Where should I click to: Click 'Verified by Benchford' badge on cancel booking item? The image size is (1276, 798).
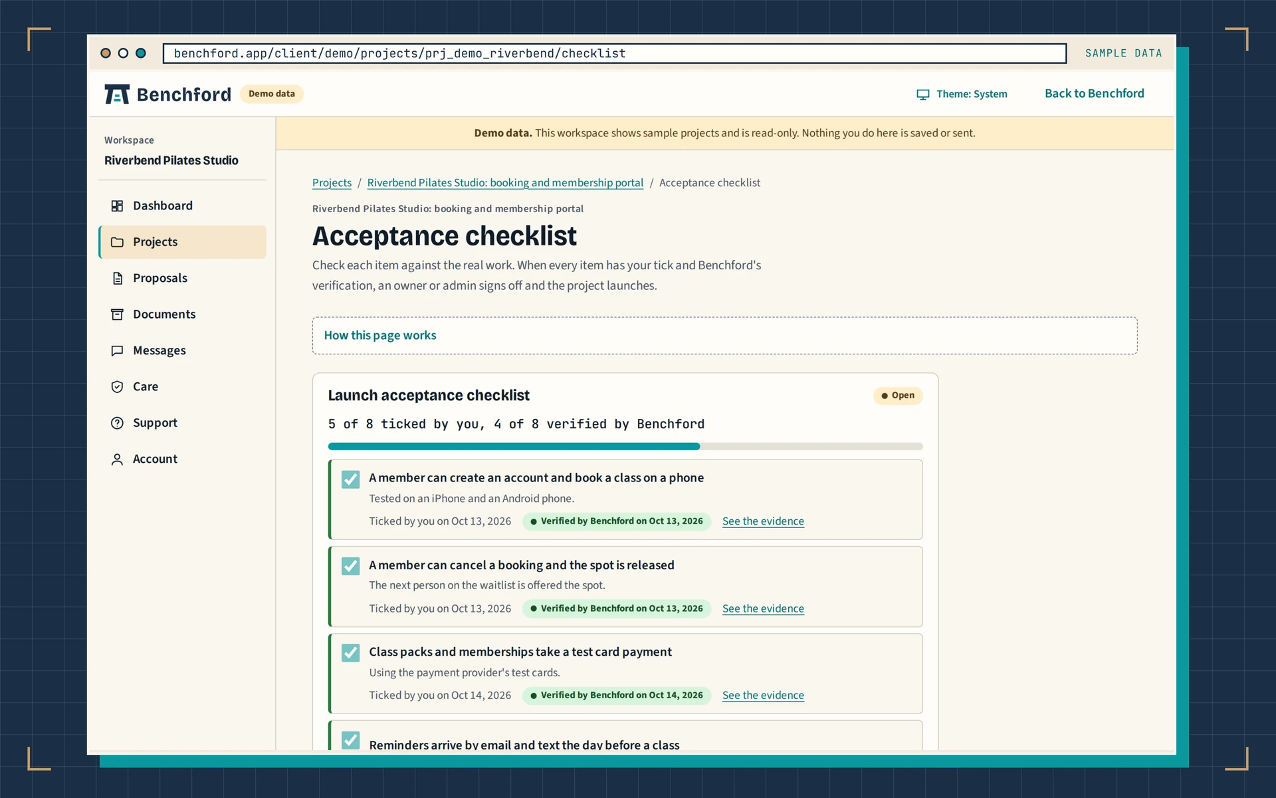[x=617, y=608]
